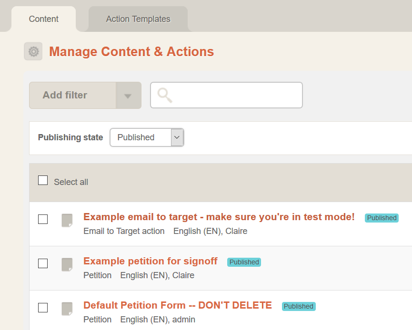Open the Add filter dropdown arrow
The image size is (412, 330).
pyautogui.click(x=128, y=96)
